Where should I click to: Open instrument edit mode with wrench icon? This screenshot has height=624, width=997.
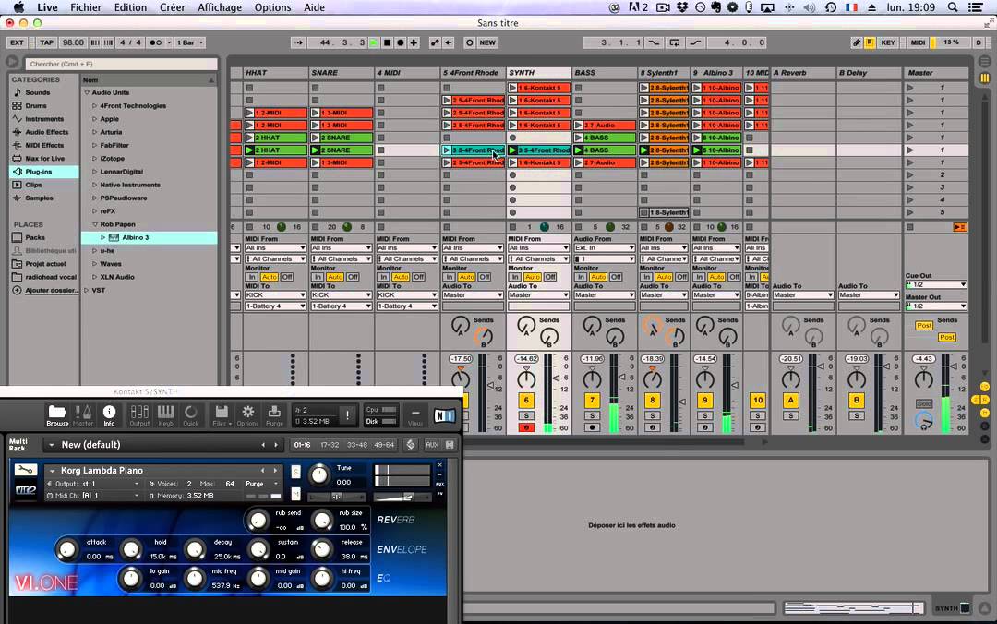tap(26, 470)
